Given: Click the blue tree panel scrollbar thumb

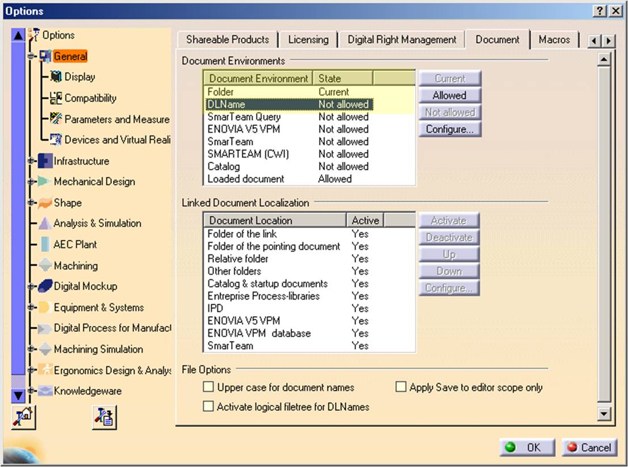Looking at the screenshot, I should (18, 208).
